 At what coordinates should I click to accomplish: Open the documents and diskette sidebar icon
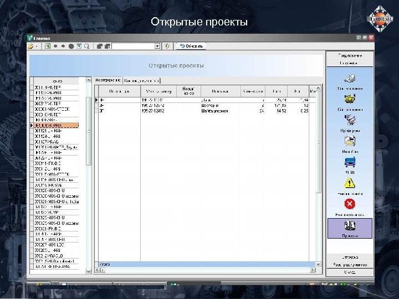(350, 141)
